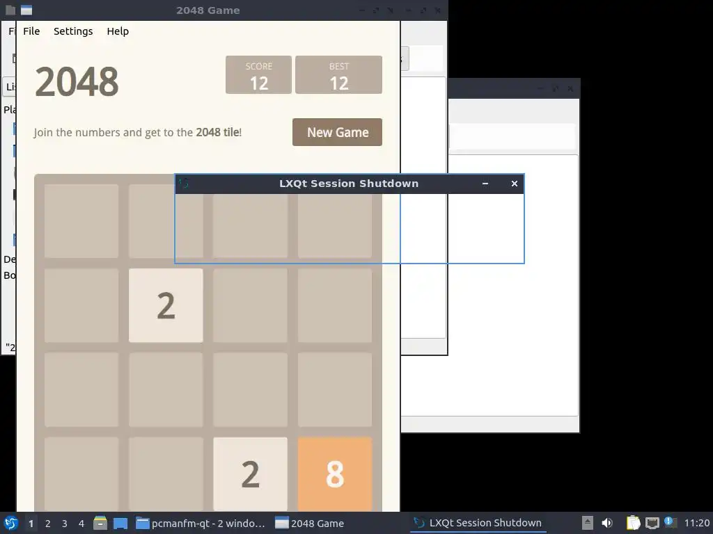This screenshot has height=534, width=713.
Task: Click the BEST score box
Action: tap(338, 75)
